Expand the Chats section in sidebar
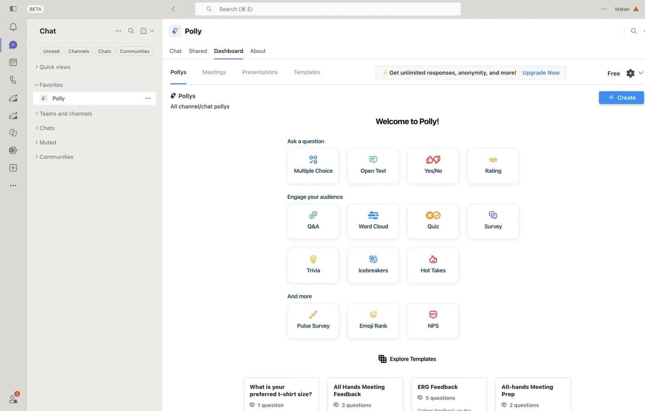The image size is (645, 411). [45, 128]
